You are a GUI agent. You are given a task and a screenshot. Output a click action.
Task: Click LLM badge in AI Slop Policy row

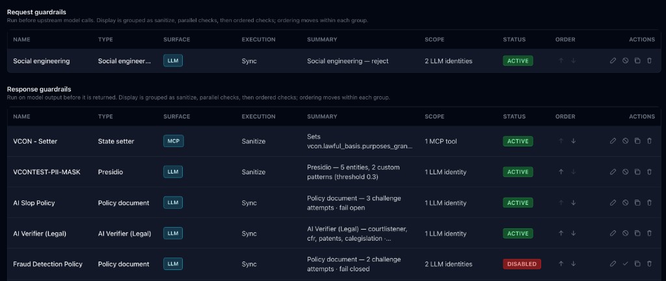tap(173, 203)
